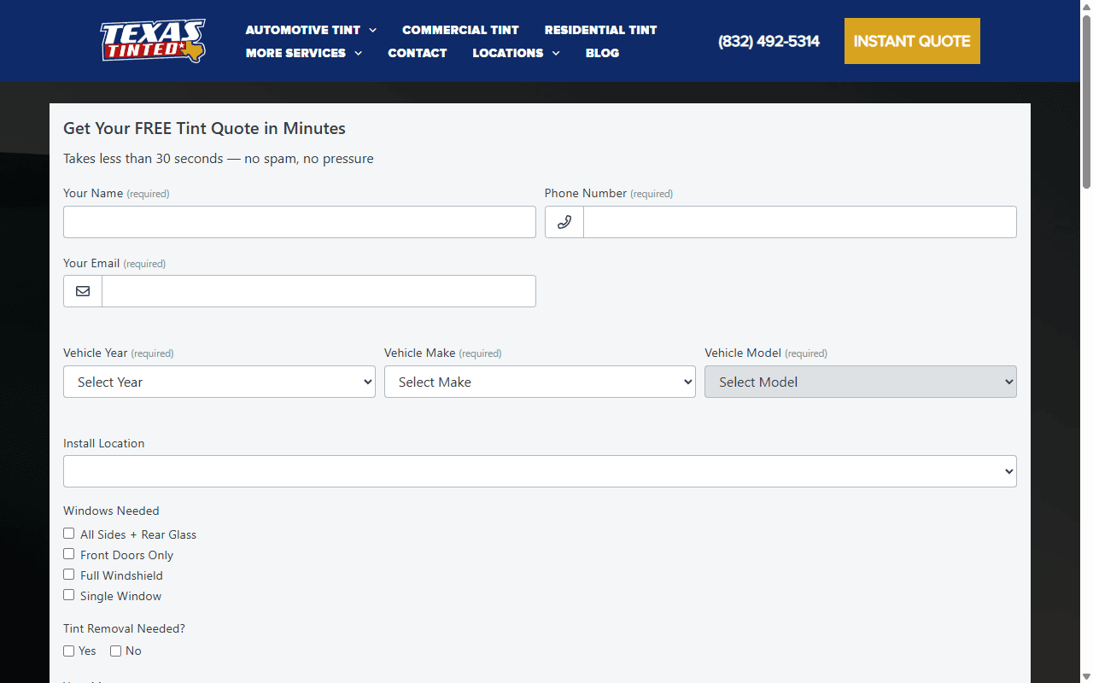1093x683 pixels.
Task: Expand the Automotive Tint menu chevron
Action: (x=373, y=30)
